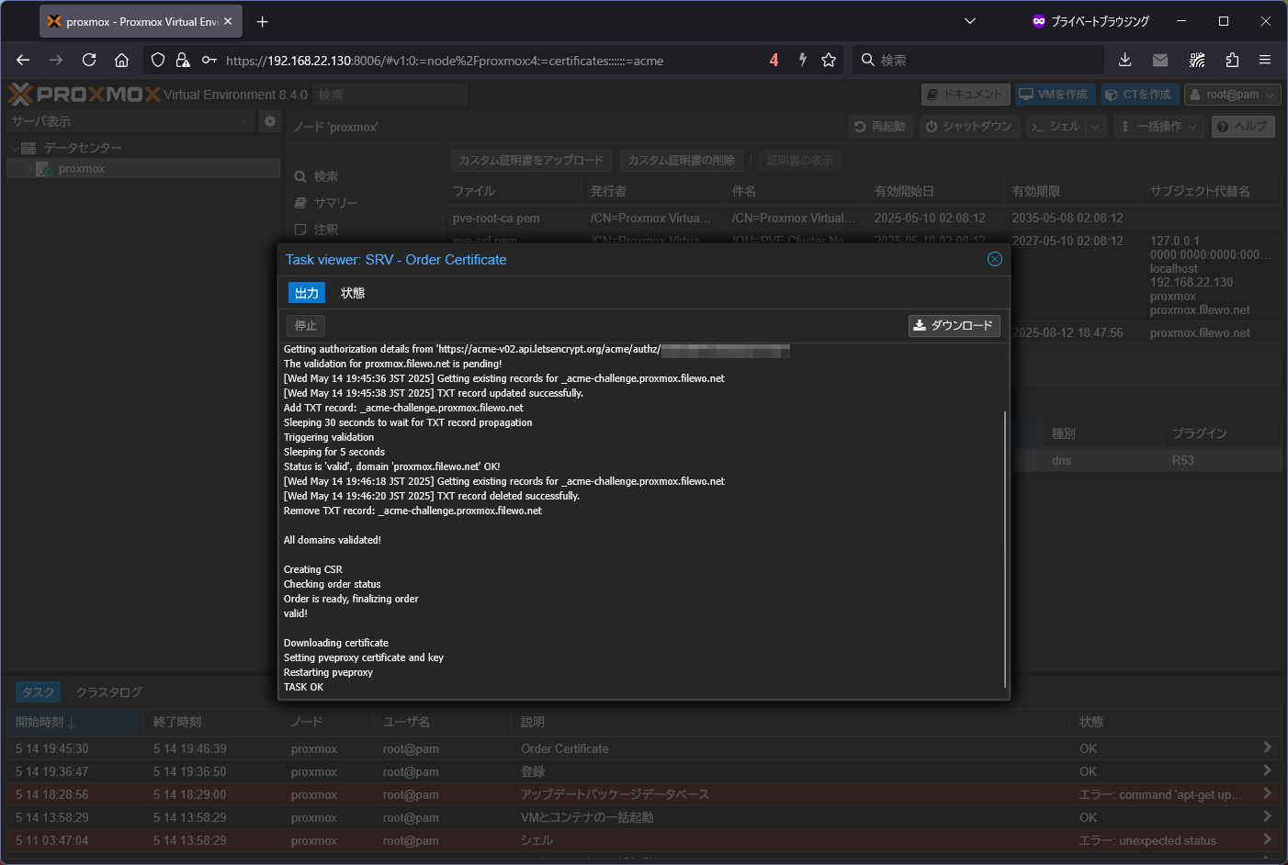The width and height of the screenshot is (1288, 865).
Task: Click the ヘルプ help button
Action: tap(1243, 127)
